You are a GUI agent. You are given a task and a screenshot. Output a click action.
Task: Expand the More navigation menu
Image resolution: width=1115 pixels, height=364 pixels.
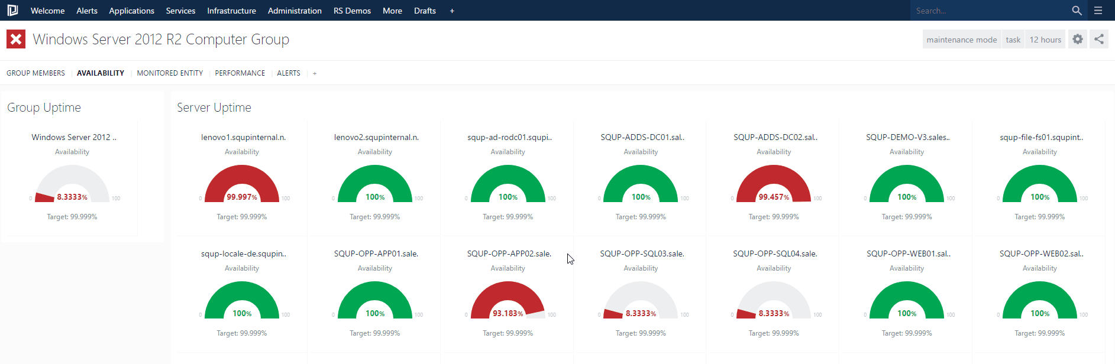coord(392,11)
